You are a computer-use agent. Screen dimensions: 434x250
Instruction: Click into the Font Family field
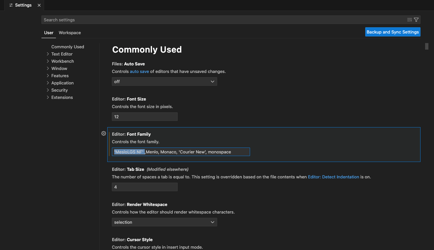tap(181, 152)
